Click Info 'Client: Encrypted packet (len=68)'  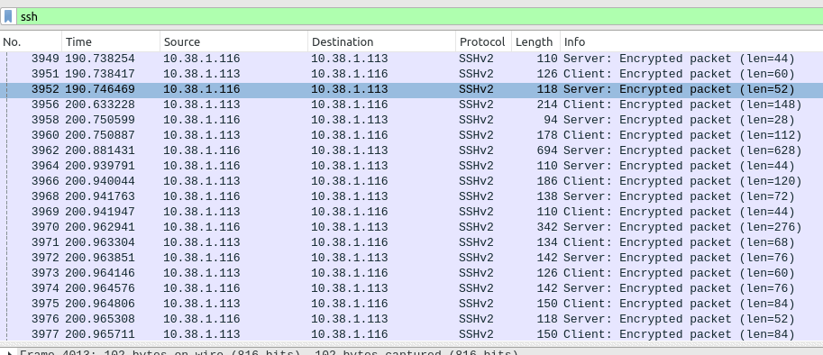[x=679, y=242]
